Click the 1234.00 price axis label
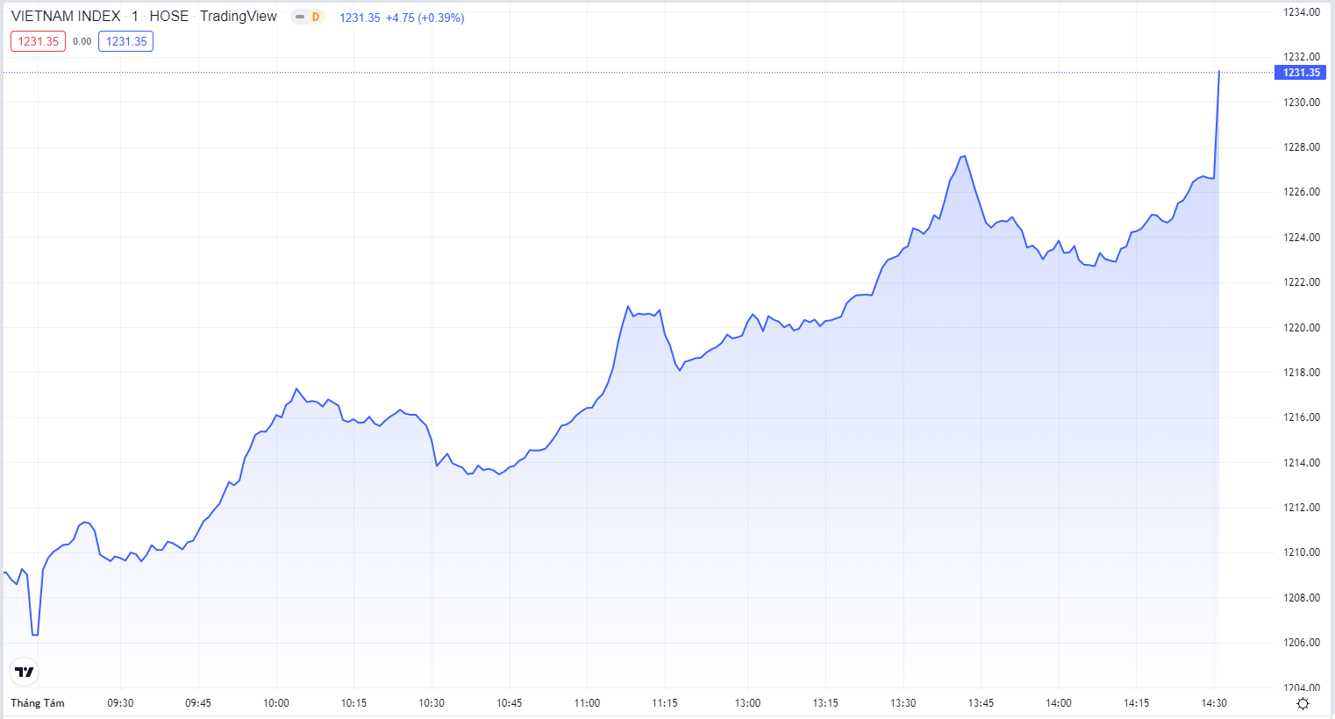The width and height of the screenshot is (1335, 719). pyautogui.click(x=1302, y=12)
